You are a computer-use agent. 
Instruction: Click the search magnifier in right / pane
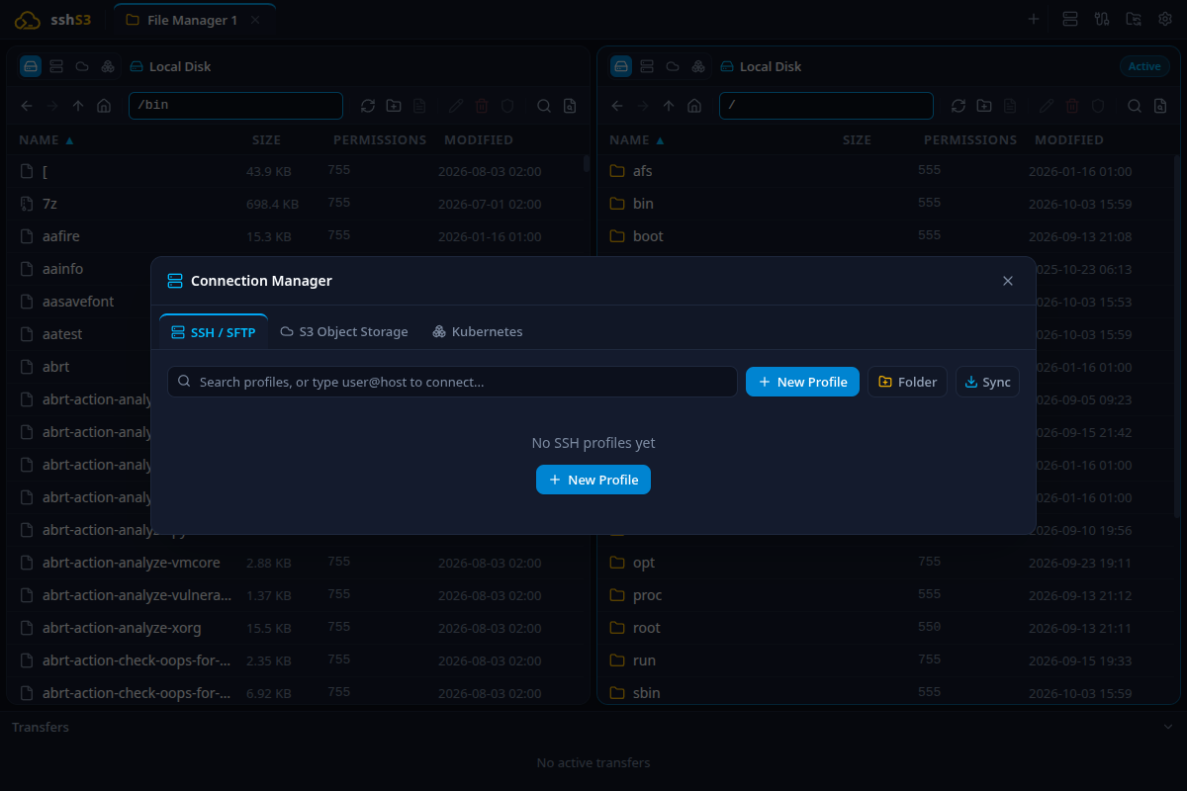1135,106
